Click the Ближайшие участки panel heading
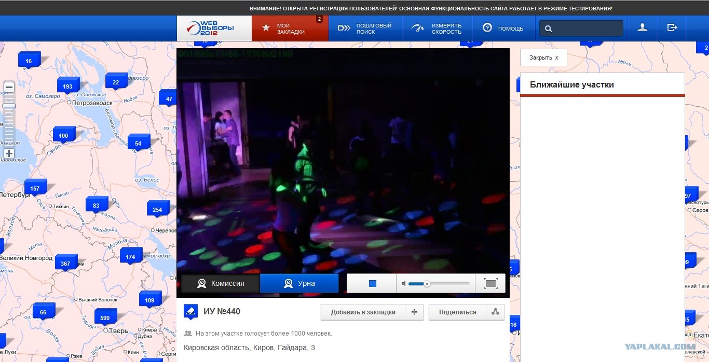709x362 pixels. coord(572,84)
